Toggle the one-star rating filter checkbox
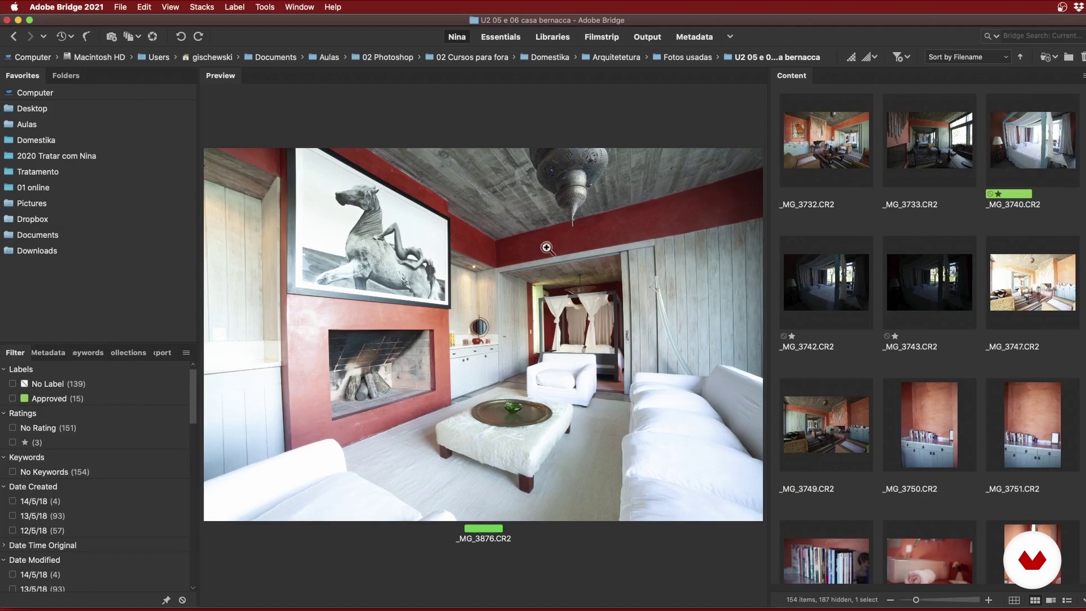The width and height of the screenshot is (1086, 611). (12, 442)
